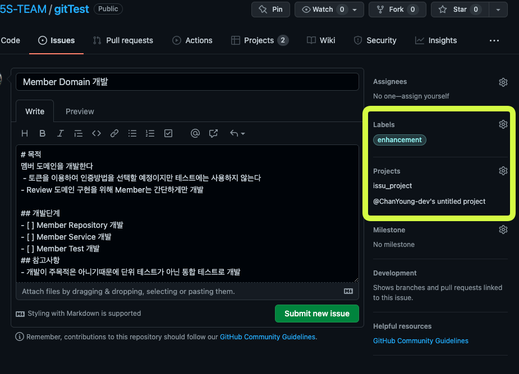Insert a task list with checkbox icon
The image size is (519, 374).
[168, 133]
